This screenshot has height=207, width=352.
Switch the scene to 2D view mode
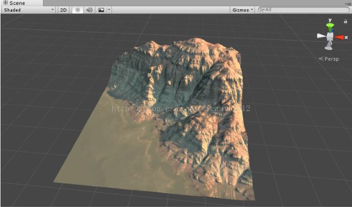pos(64,10)
